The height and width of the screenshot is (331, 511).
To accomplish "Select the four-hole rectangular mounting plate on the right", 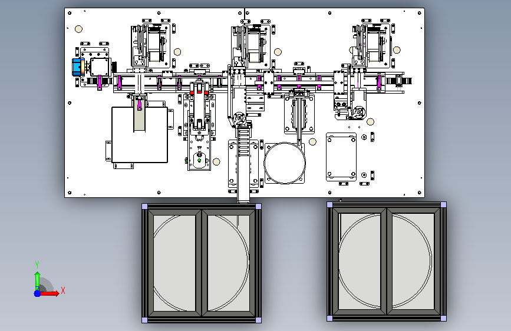I will tap(341, 157).
